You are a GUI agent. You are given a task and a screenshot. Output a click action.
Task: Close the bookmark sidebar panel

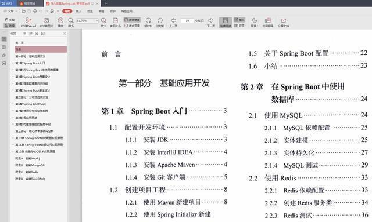65,34
